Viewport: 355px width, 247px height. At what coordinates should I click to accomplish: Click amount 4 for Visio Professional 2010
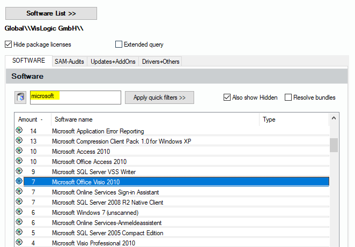[x=33, y=243]
